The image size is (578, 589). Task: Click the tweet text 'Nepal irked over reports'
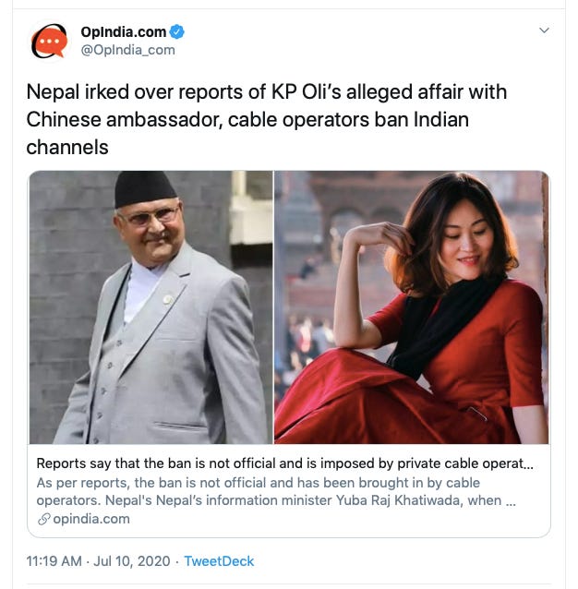[x=266, y=119]
